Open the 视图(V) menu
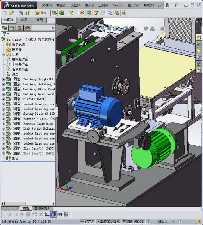Viewport: 203px width, 225px height. tap(76, 5)
